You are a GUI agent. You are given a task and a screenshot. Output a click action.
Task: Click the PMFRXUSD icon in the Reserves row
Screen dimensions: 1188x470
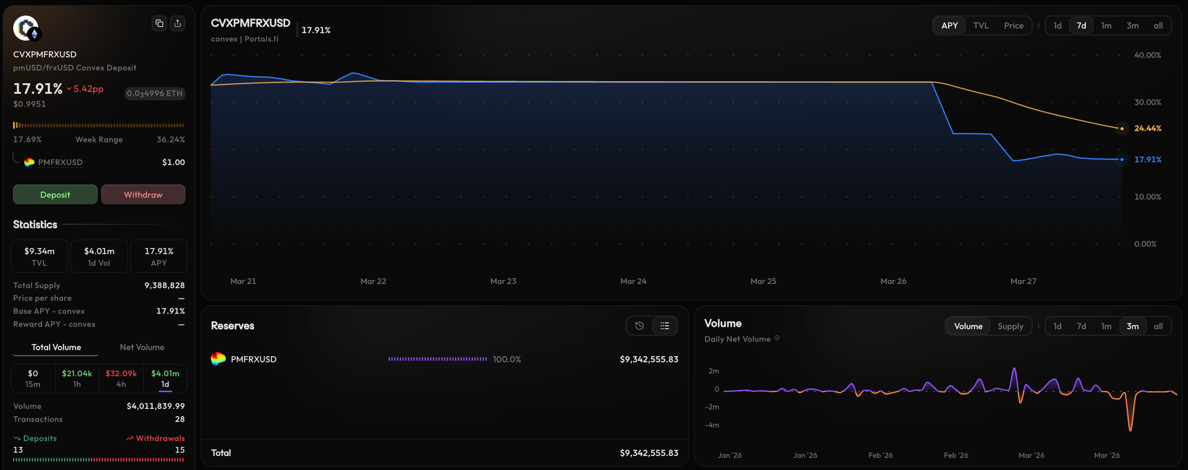219,359
